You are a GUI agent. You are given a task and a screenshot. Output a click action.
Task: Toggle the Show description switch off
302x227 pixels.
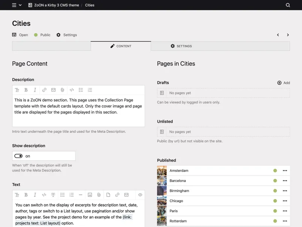coord(18,155)
